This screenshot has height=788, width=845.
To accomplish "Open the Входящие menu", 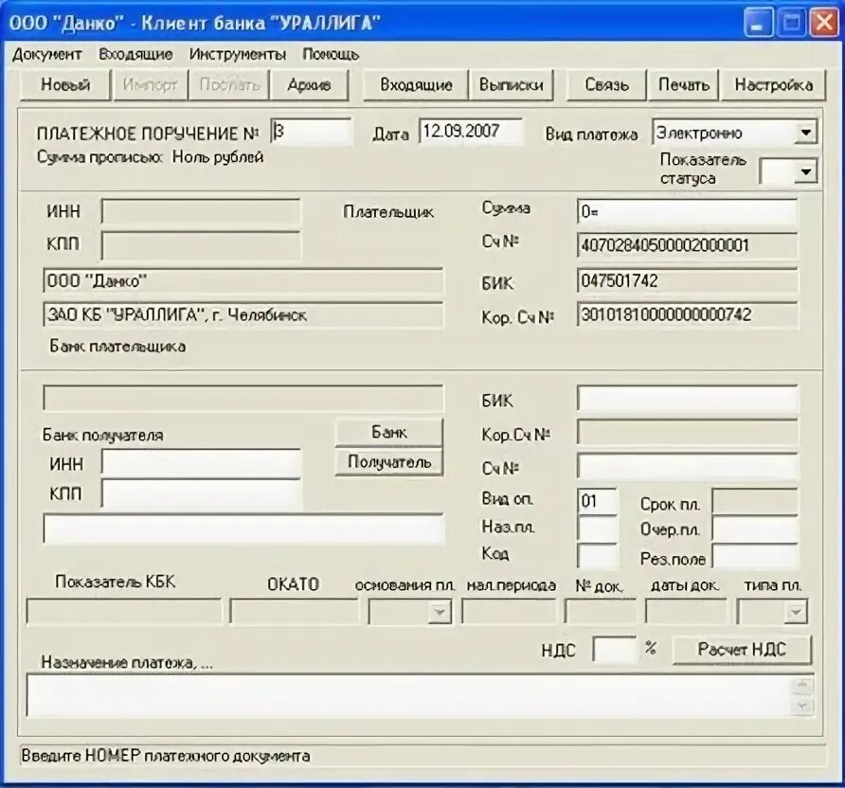I will pyautogui.click(x=135, y=54).
